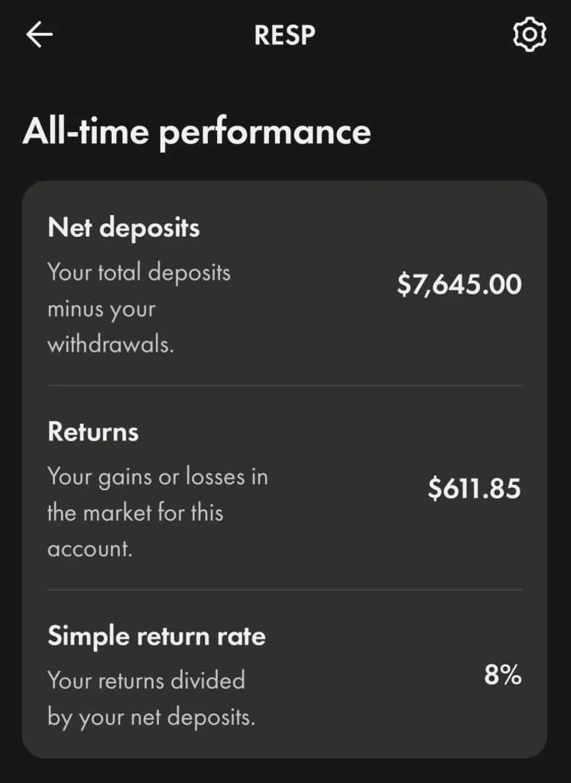
Task: Click the word "account." under Returns
Action: [89, 549]
